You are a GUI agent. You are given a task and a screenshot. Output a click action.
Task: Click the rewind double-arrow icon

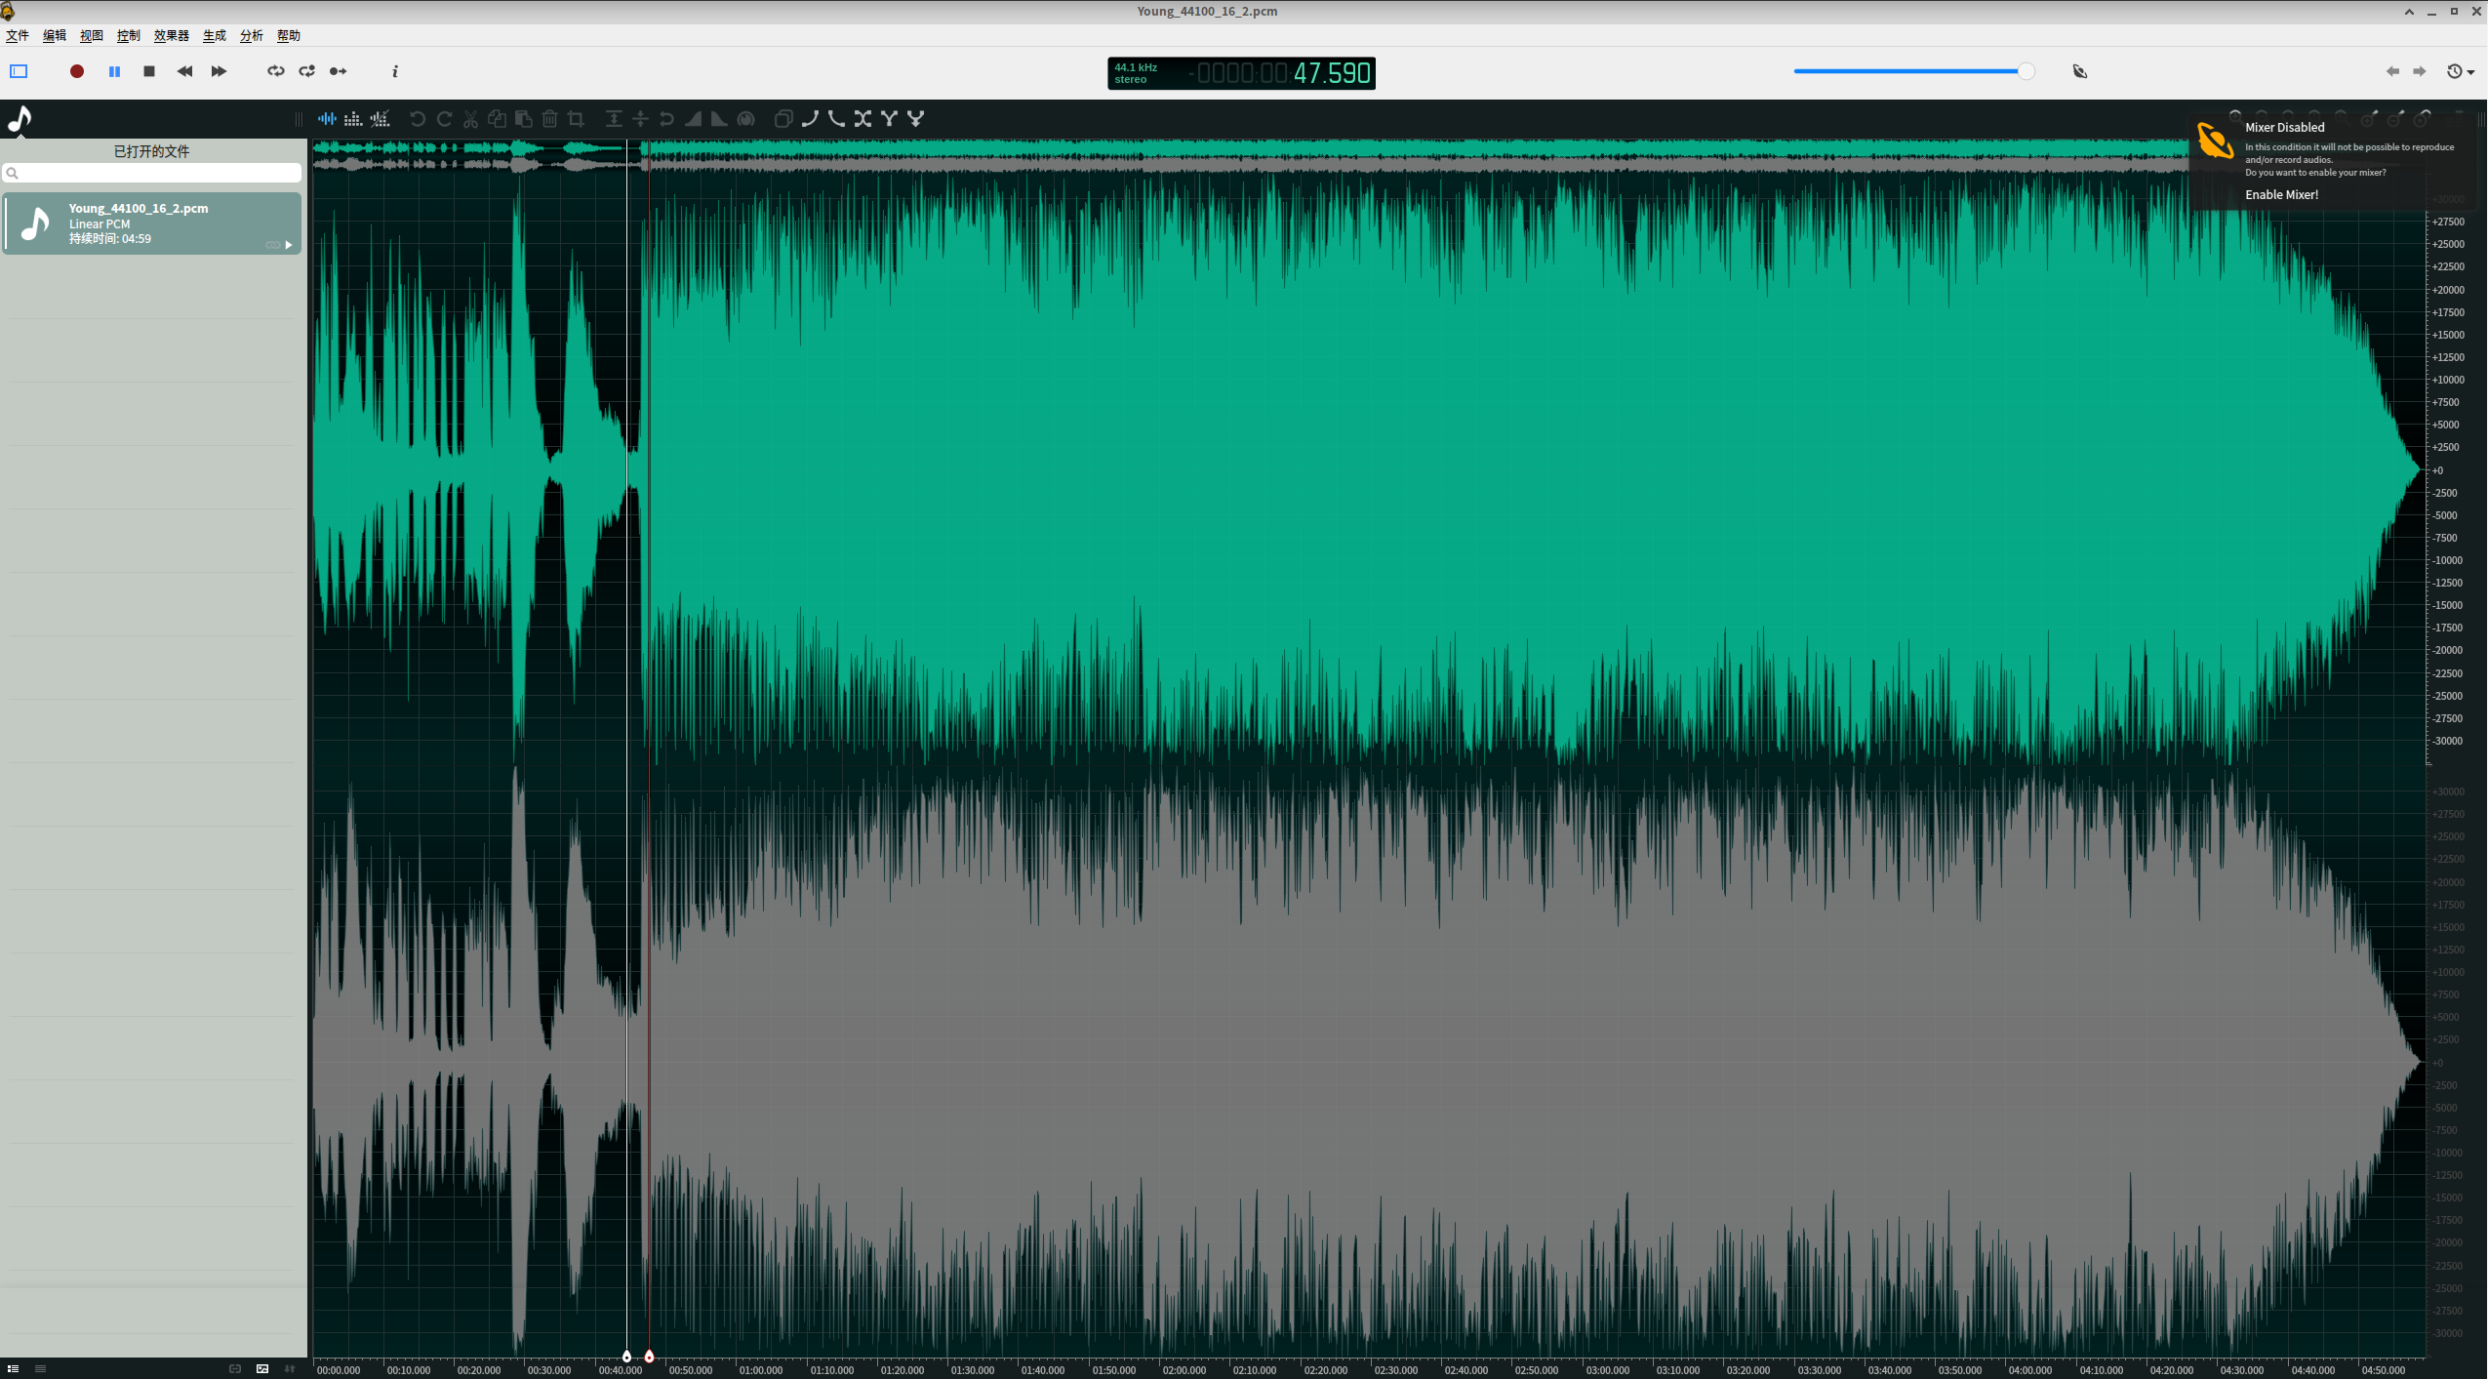(x=184, y=71)
